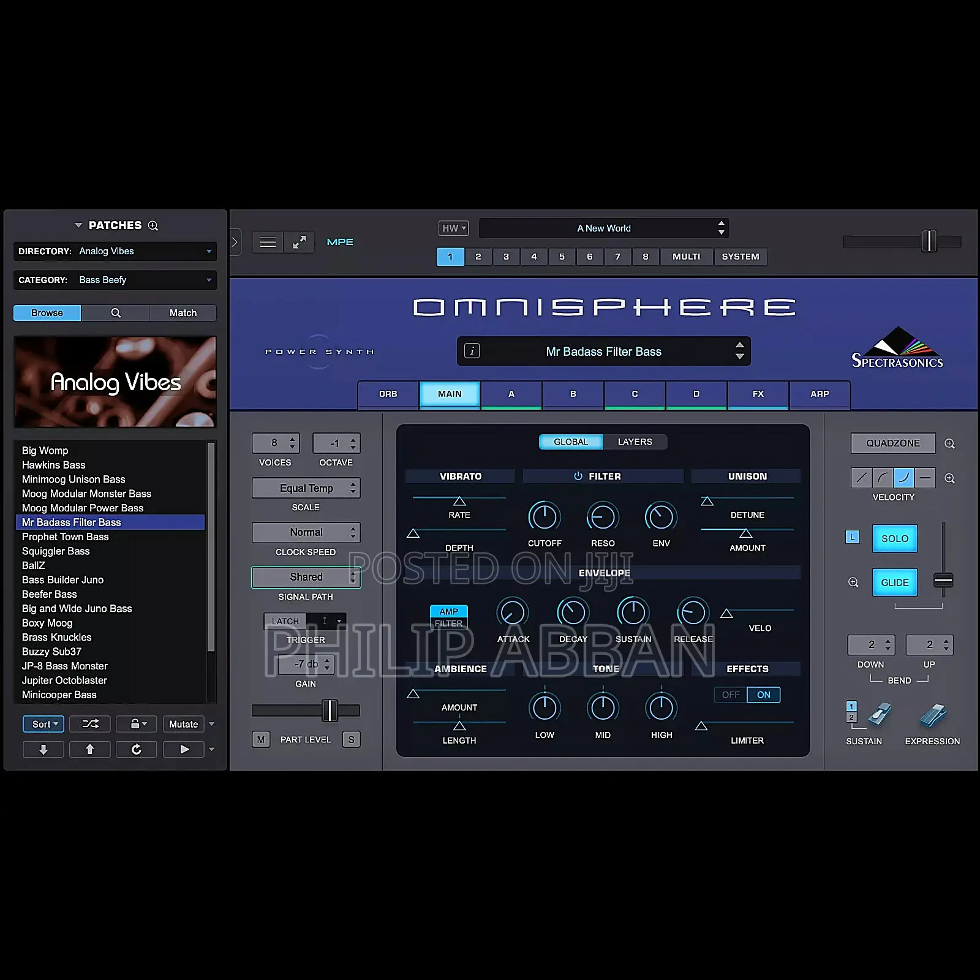Collapse the browser with the side arrow
The image size is (980, 980).
(x=235, y=242)
